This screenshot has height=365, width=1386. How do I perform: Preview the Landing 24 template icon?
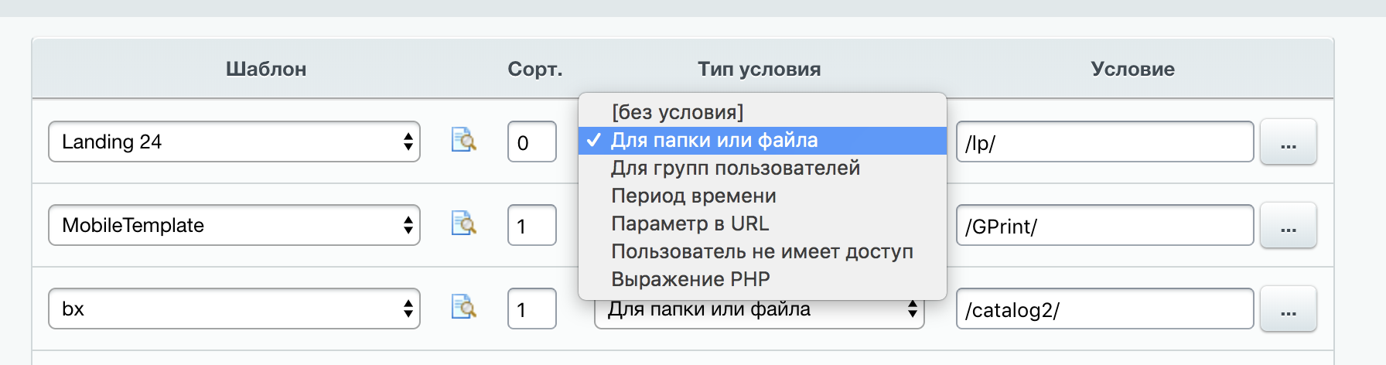463,140
